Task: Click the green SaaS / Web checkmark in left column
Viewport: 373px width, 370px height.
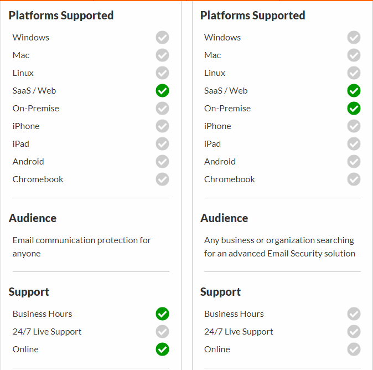Action: coord(163,91)
